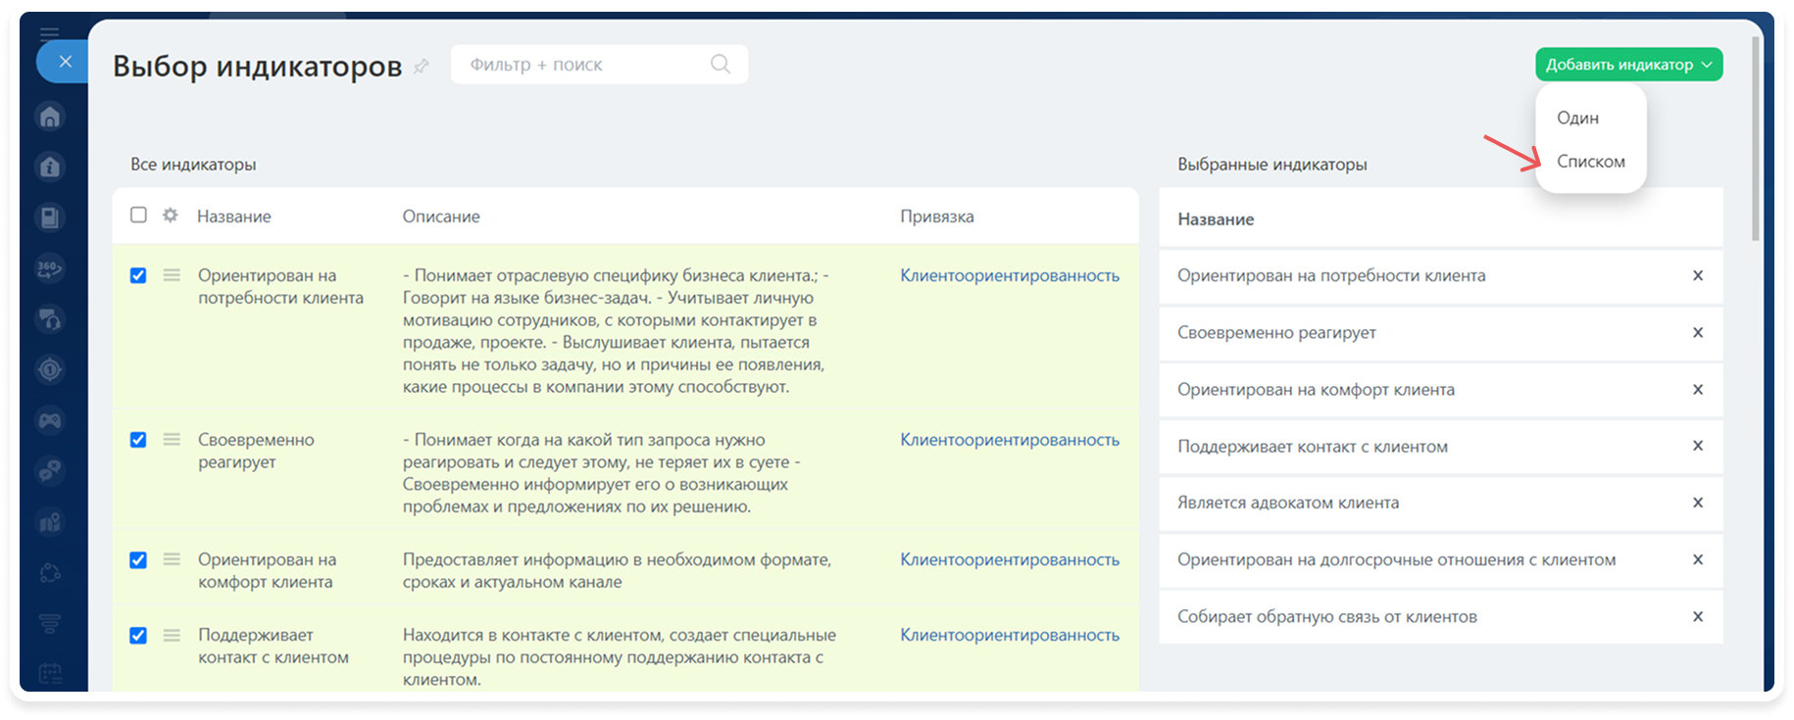Click 'Выбранные индикаторы' section label
This screenshot has width=1794, height=720.
[x=1272, y=165]
